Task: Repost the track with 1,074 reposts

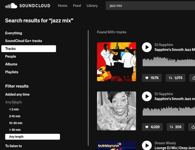Action: pos(175,78)
